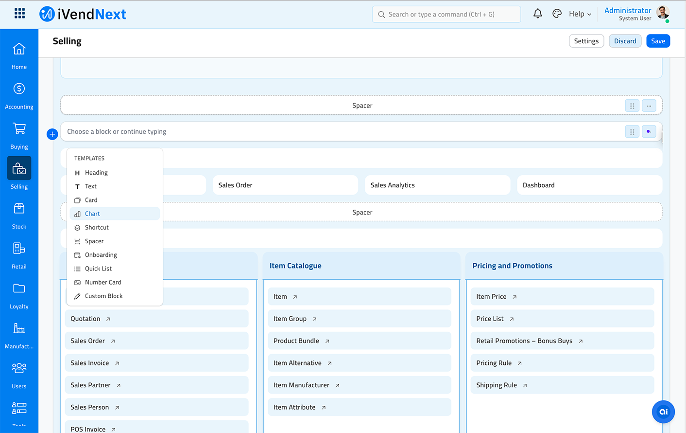This screenshot has height=433, width=686.
Task: Click the Item Catalogue card heading
Action: (x=295, y=266)
